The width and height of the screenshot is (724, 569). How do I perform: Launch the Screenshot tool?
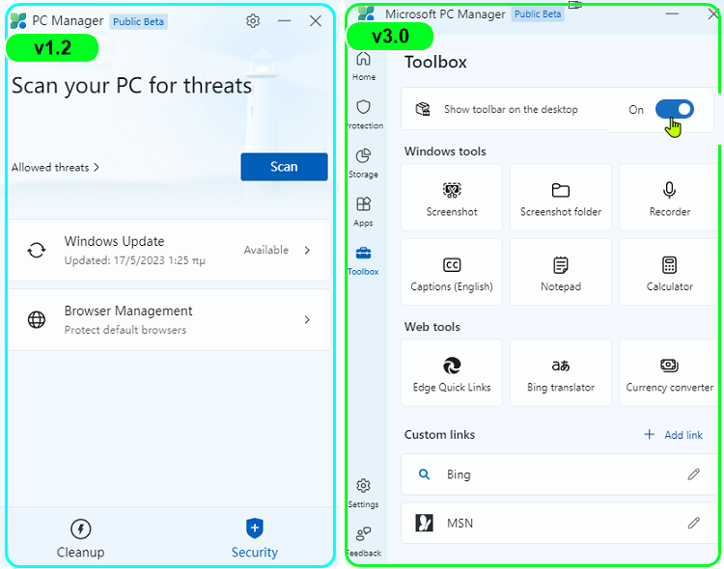452,198
